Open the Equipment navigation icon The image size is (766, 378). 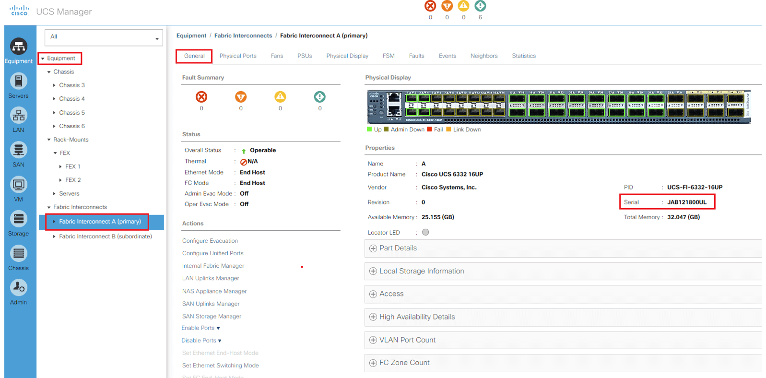pyautogui.click(x=19, y=47)
